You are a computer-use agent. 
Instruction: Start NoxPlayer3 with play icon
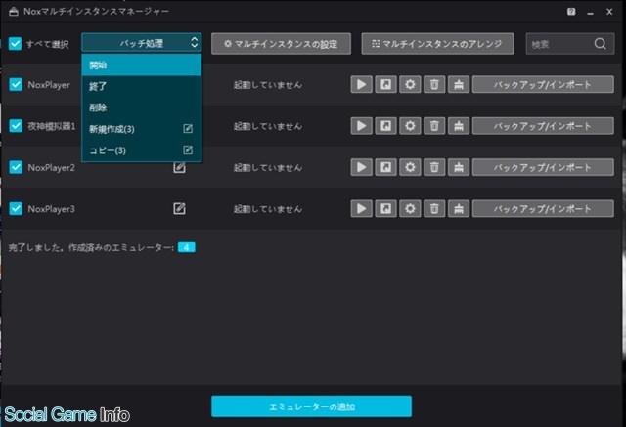point(361,208)
